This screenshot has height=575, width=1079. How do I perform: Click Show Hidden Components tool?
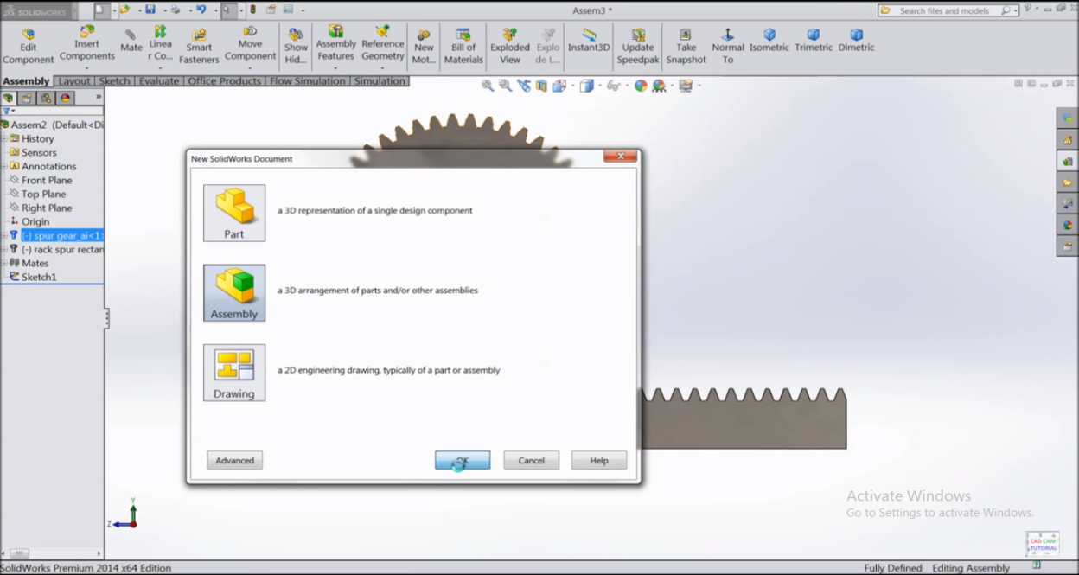point(296,47)
